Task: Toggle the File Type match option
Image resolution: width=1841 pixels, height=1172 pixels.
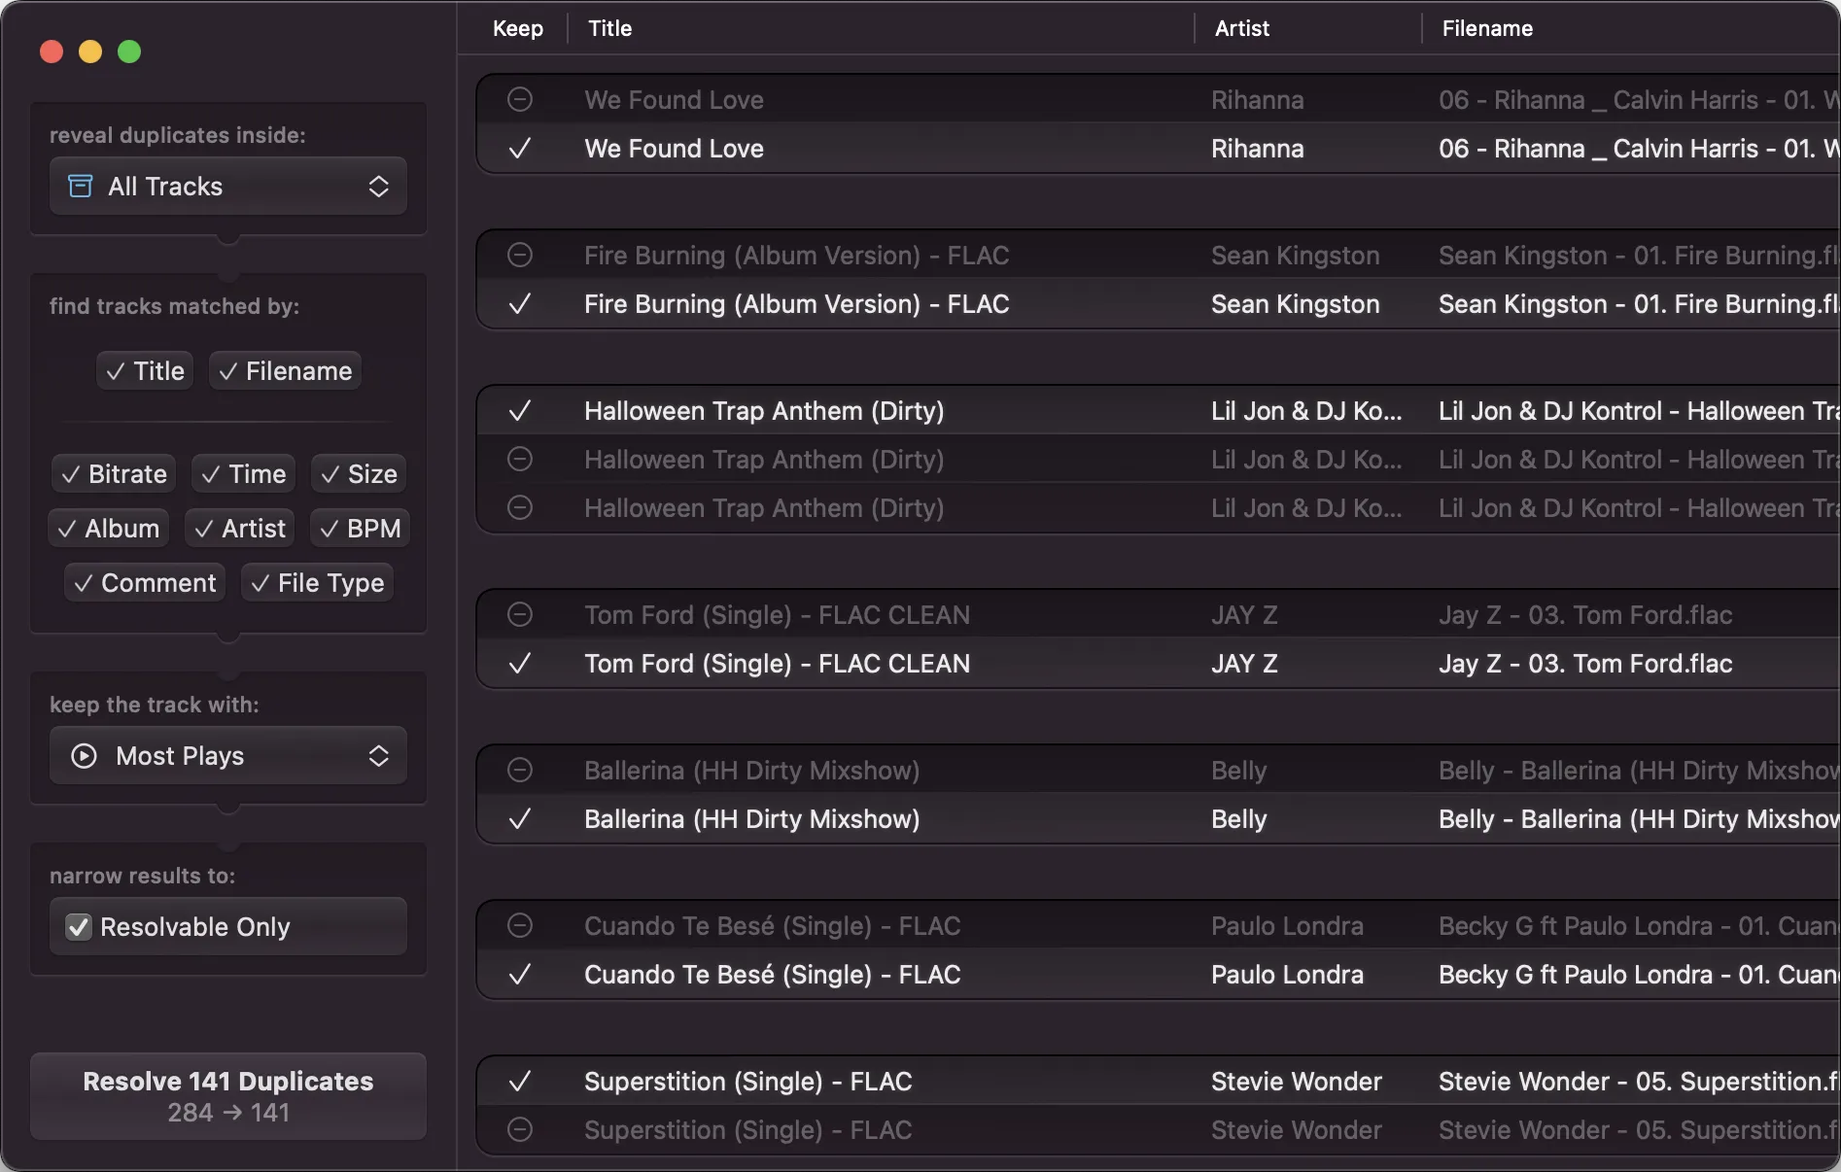Action: [317, 583]
